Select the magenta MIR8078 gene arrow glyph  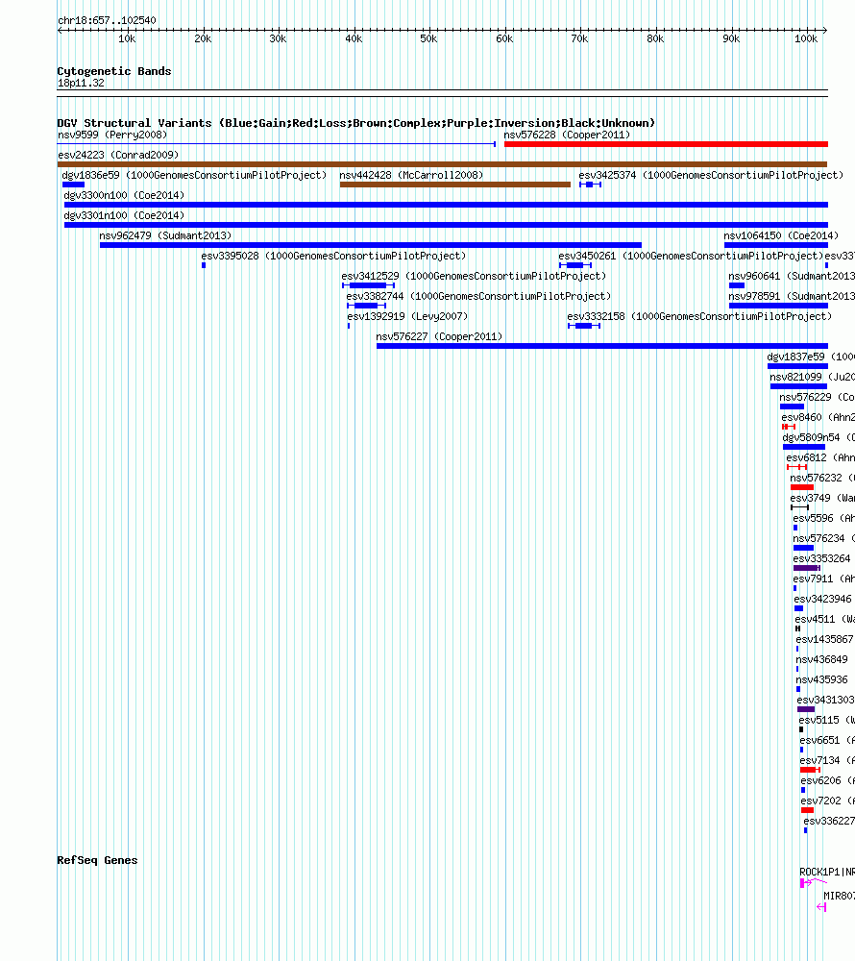[822, 908]
